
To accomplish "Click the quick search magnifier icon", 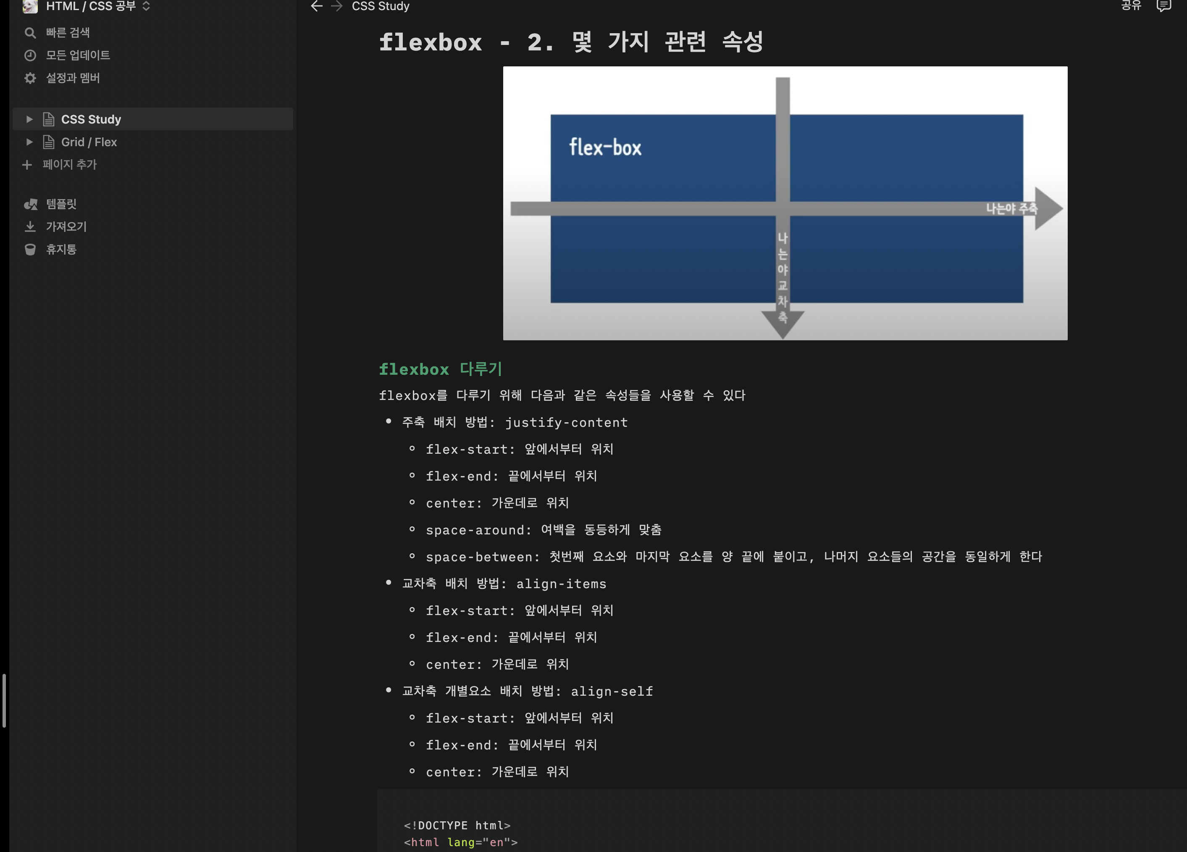I will [x=30, y=33].
